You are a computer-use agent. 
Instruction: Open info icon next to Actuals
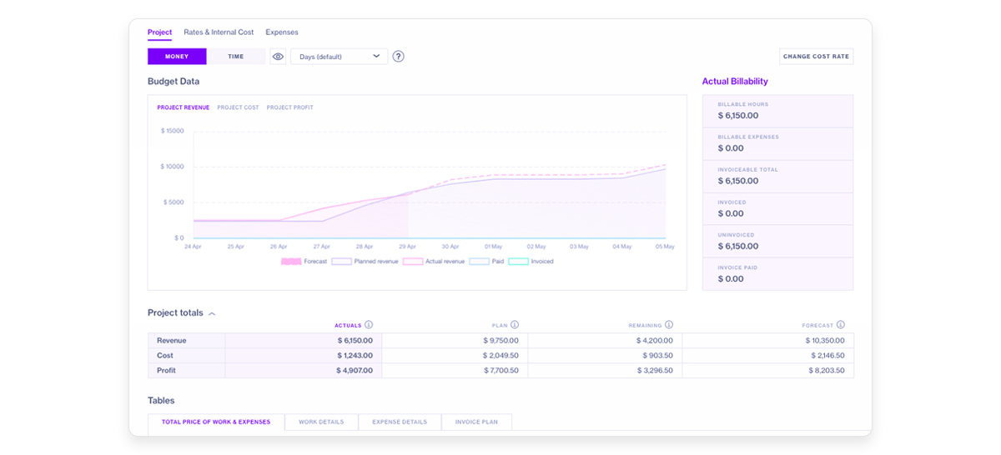point(369,325)
